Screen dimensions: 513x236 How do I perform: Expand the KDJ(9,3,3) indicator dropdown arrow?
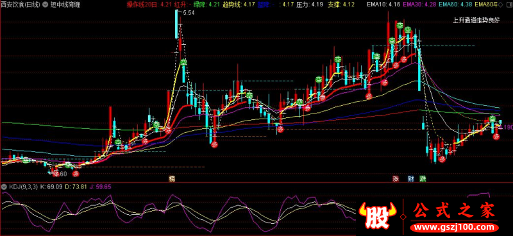(x=4, y=187)
